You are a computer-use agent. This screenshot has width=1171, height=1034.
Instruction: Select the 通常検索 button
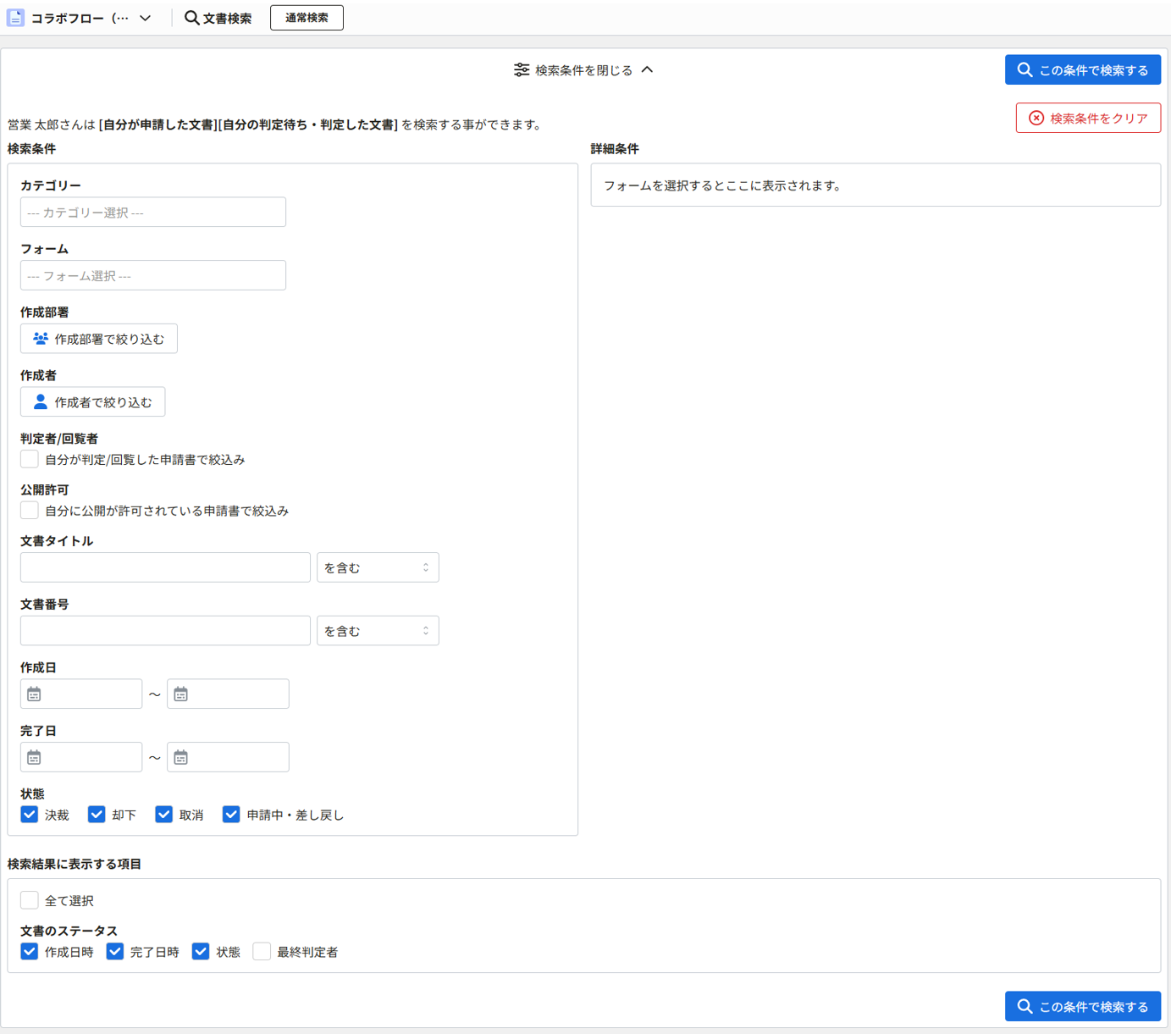click(307, 18)
